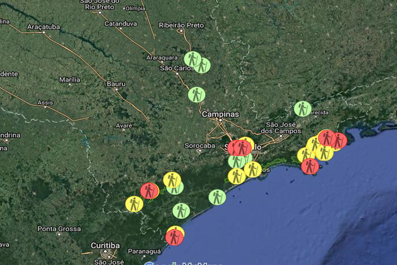Viewport: 397px width, 265px height.
Task: Click the yellow hiker marker directly south of São Paulo
Action: click(236, 176)
